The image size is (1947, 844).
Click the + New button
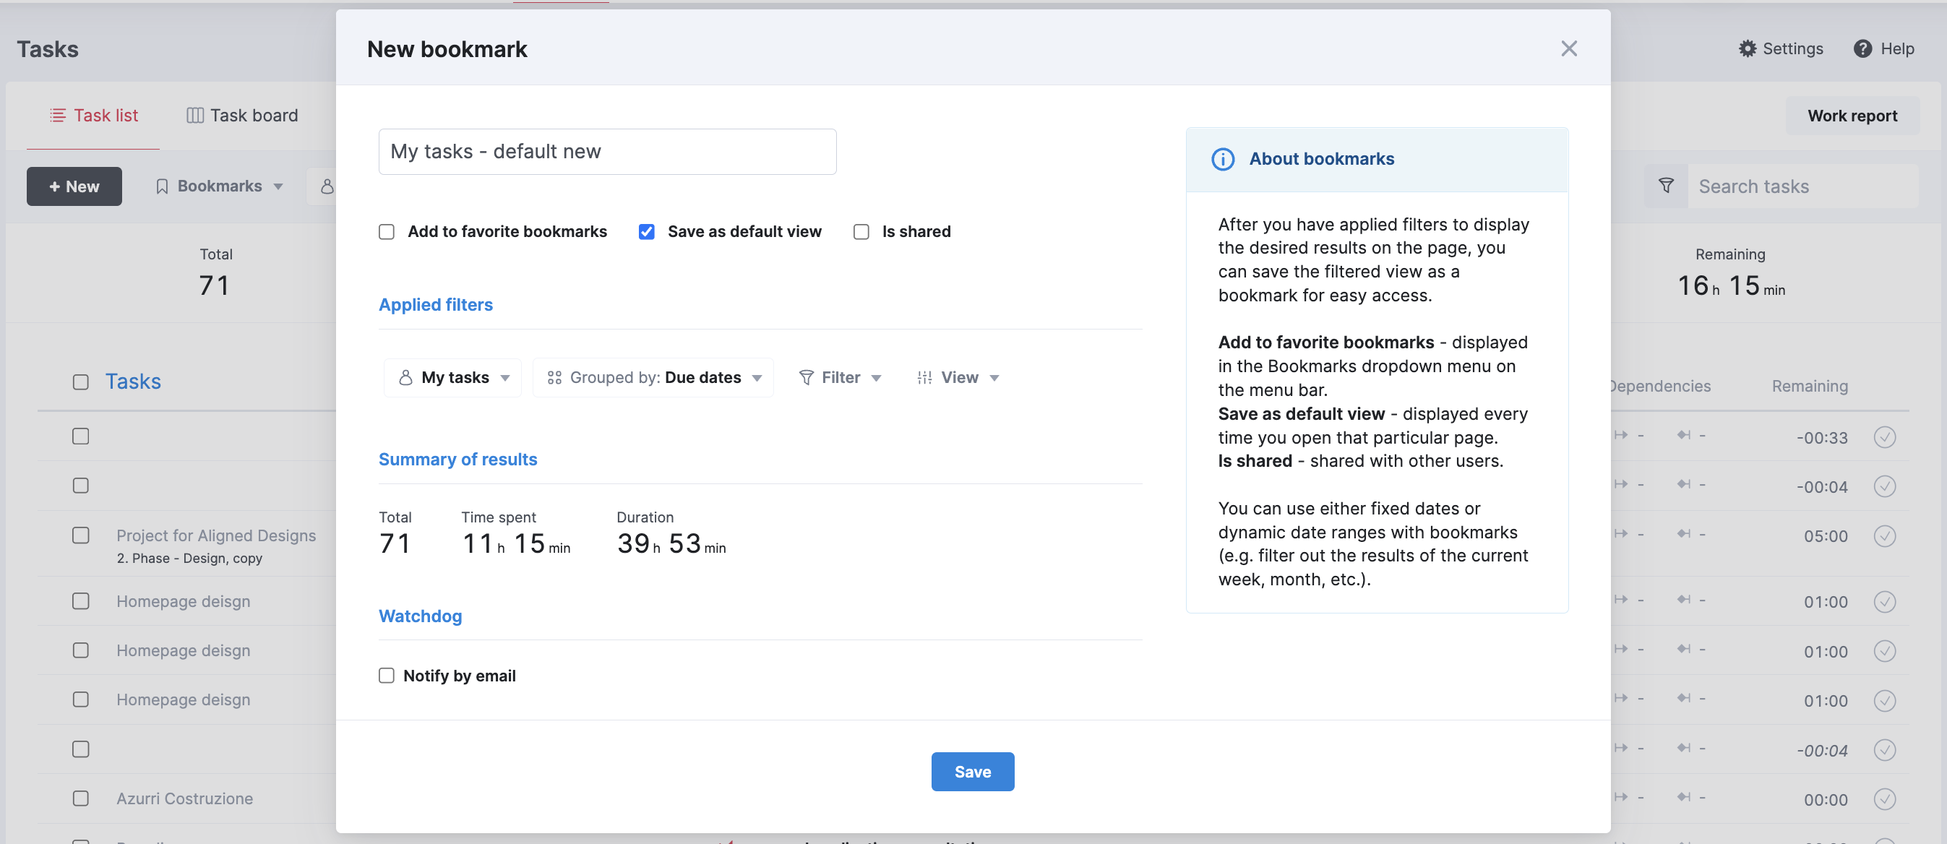click(74, 186)
